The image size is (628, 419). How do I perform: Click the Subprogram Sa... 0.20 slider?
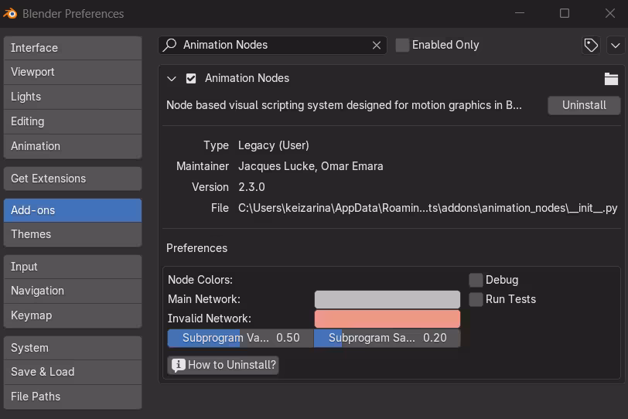pos(387,338)
